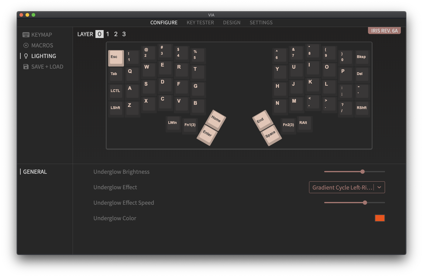
Task: Switch to layer 2
Action: click(116, 34)
